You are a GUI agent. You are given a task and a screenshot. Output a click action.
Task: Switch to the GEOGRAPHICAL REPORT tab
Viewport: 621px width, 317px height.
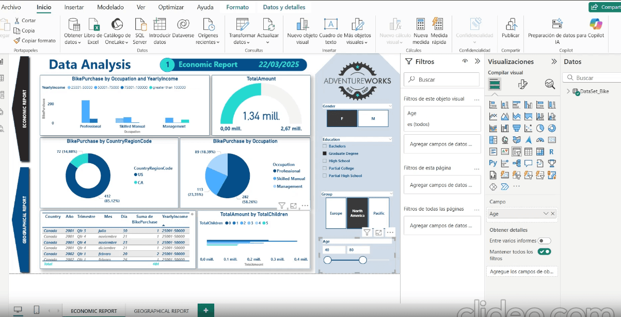(162, 311)
